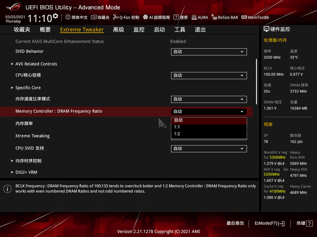Expand the DIGI+ VRM section
This screenshot has width=317, height=237.
tap(26, 172)
